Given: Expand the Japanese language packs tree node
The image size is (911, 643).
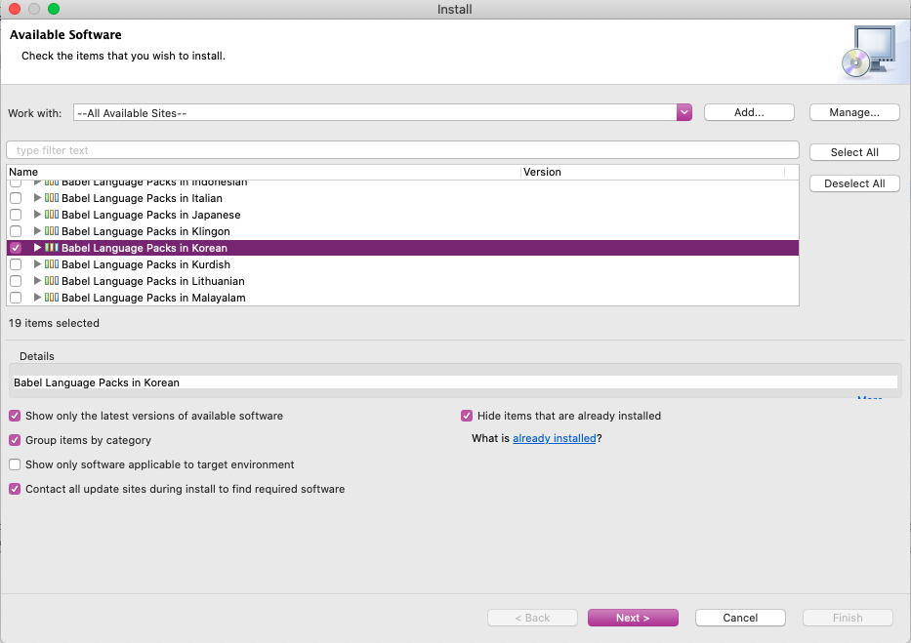Looking at the screenshot, I should tap(37, 215).
